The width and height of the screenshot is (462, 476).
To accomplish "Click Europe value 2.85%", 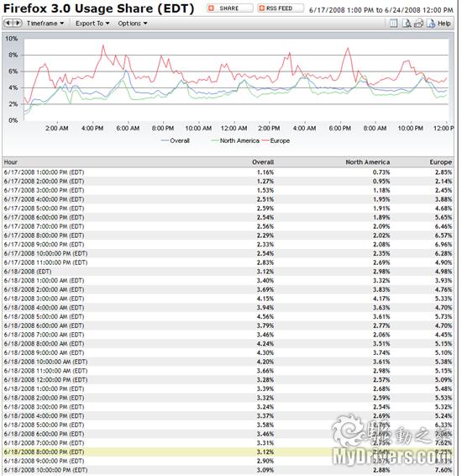I will (444, 172).
